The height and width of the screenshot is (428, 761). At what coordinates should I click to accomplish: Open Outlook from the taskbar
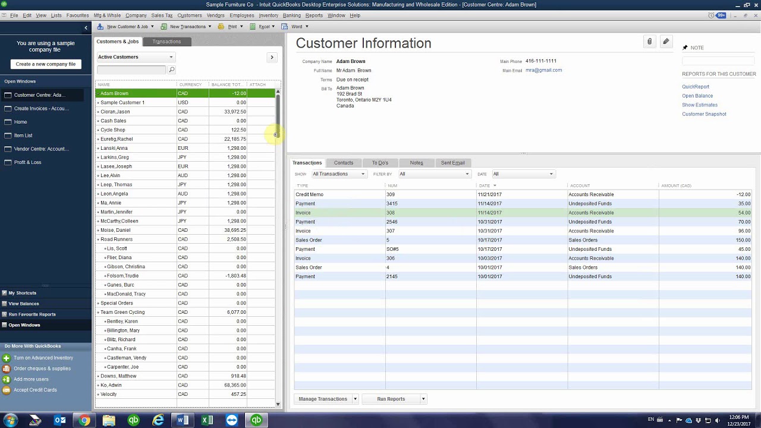pyautogui.click(x=60, y=420)
